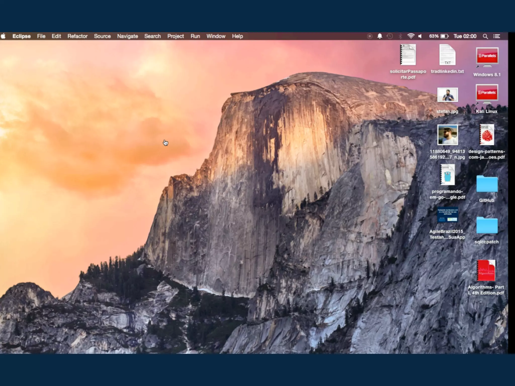Select the solicitarPassaporte.pdf file

[x=408, y=55]
